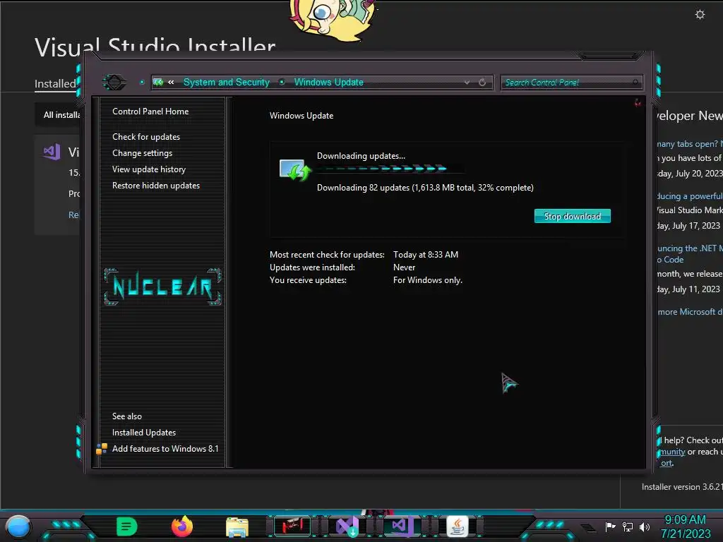Click the July 20, 2023 news headline
This screenshot has height=542, width=723.
click(x=690, y=144)
